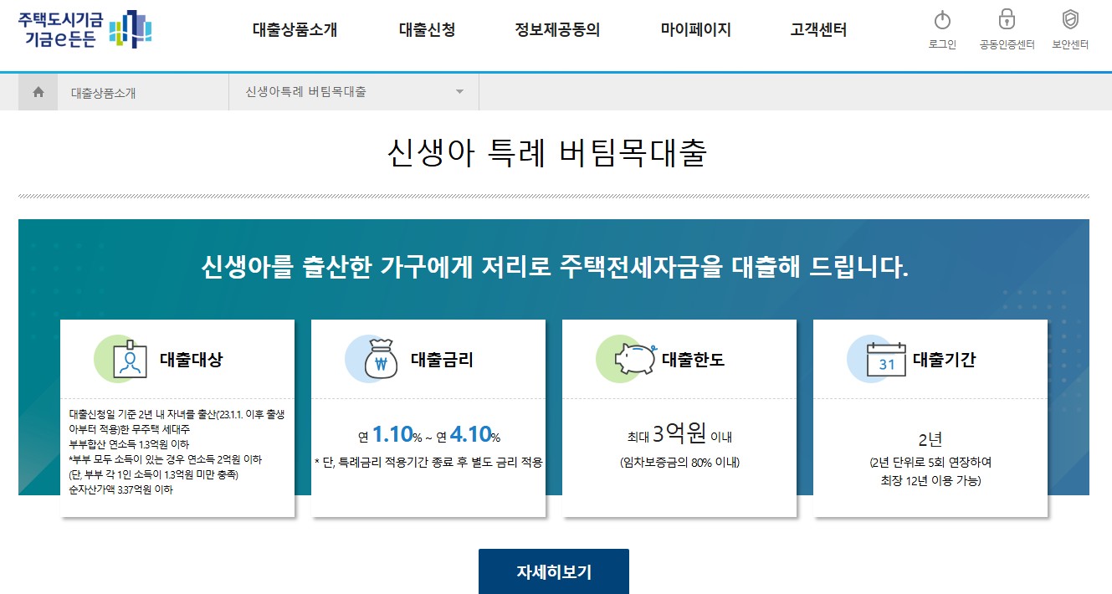
Task: Open the 정보제공동의 menu
Action: (x=558, y=29)
